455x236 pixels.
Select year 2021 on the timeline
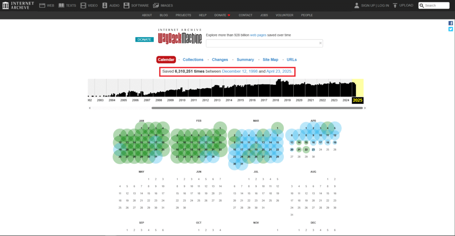(x=311, y=100)
